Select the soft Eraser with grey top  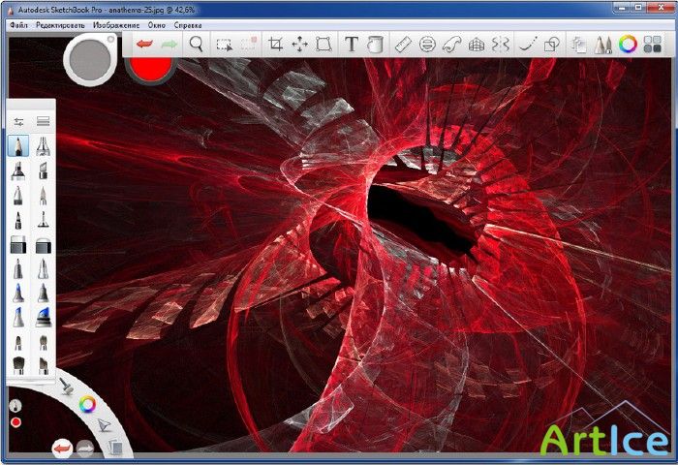(x=44, y=245)
